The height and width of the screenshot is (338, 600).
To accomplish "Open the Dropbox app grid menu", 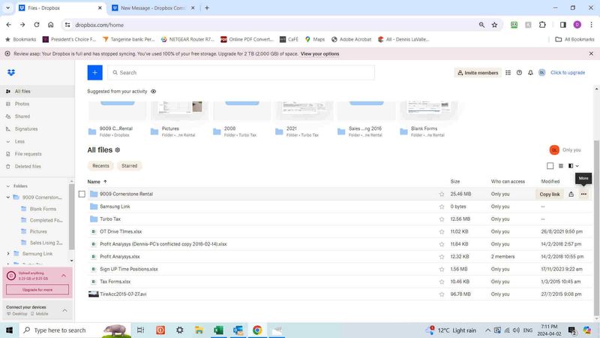I will pyautogui.click(x=508, y=73).
